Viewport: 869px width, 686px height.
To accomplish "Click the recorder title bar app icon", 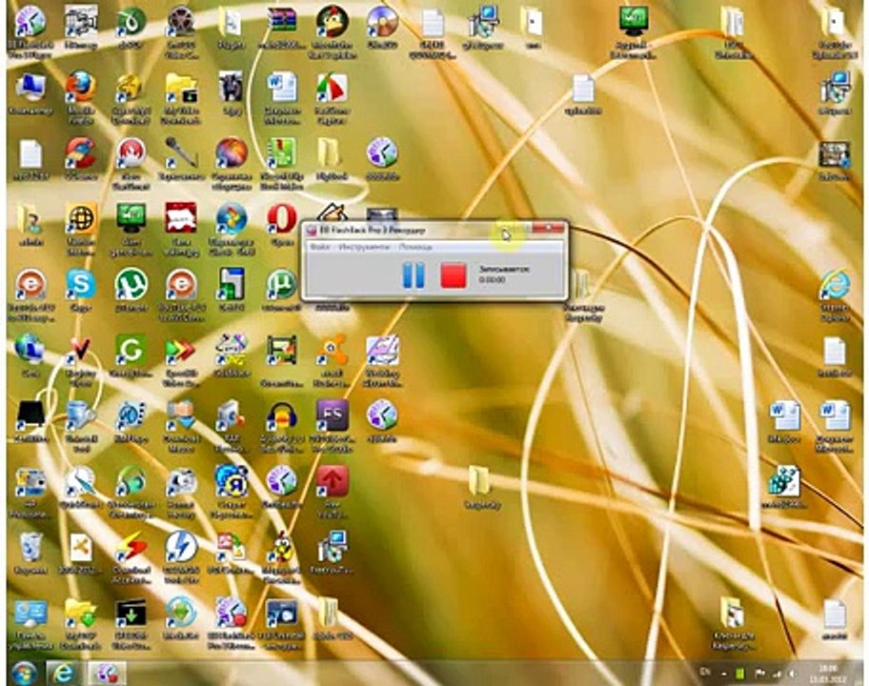I will click(x=312, y=230).
